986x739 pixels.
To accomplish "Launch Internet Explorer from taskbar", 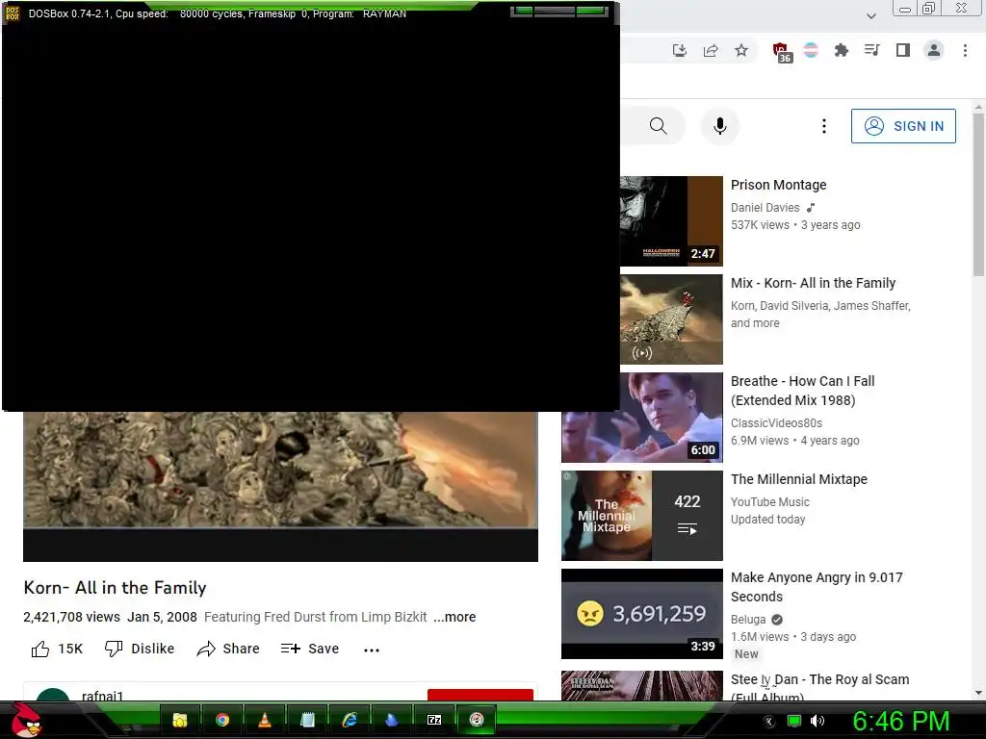I will point(349,720).
